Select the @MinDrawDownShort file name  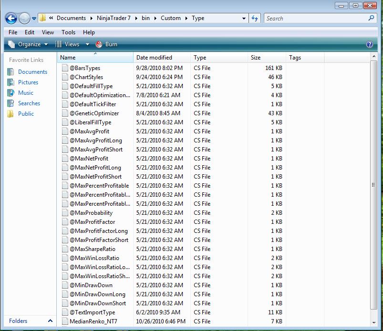(98, 303)
